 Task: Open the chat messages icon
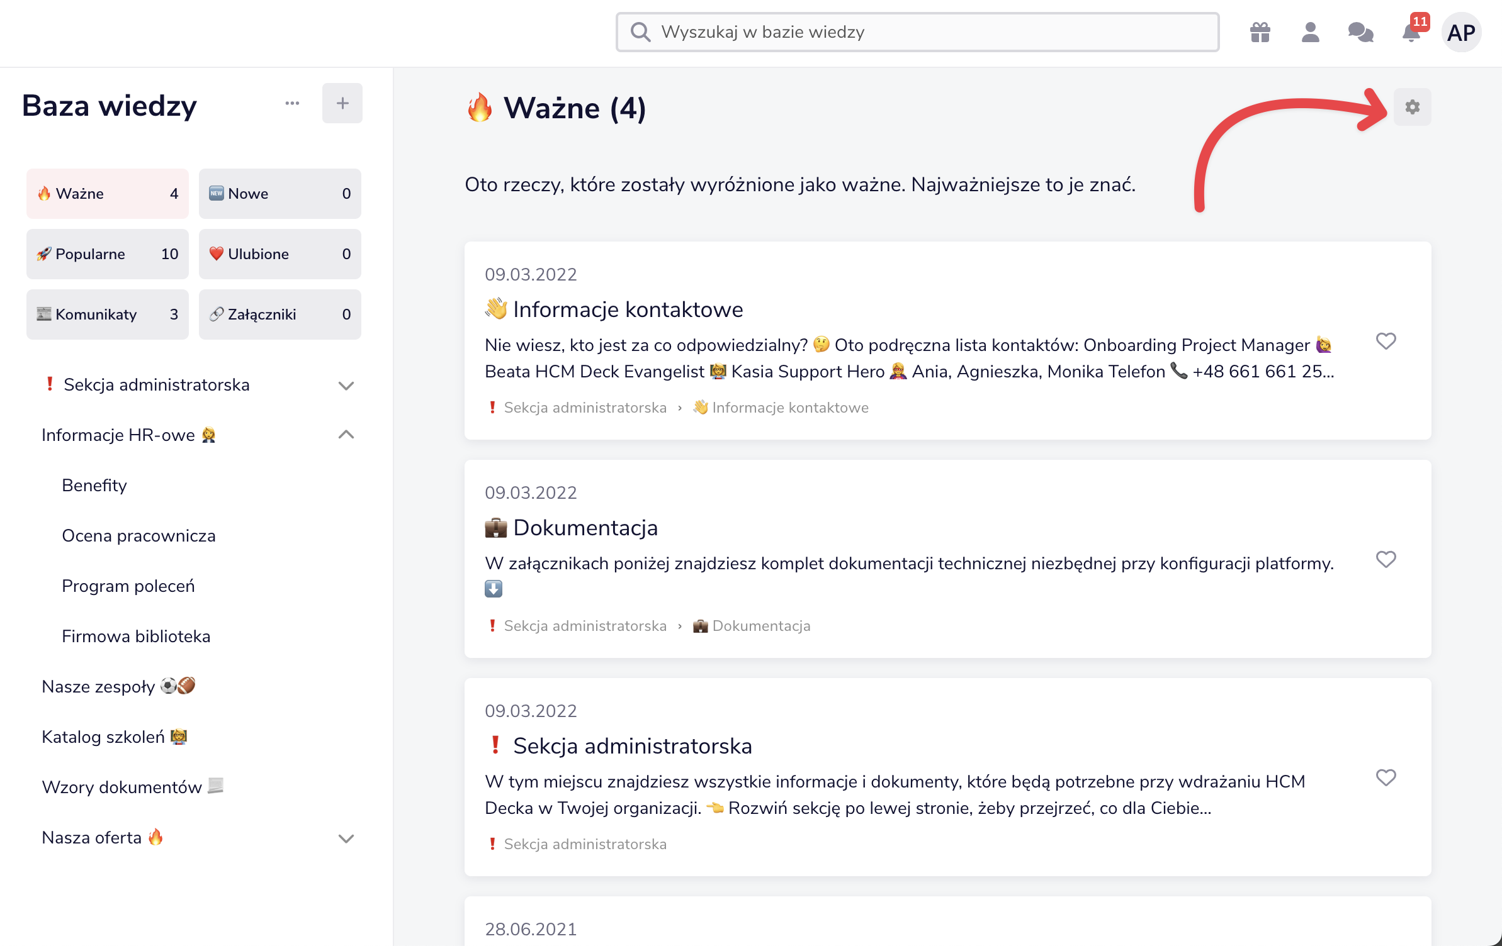click(1360, 32)
